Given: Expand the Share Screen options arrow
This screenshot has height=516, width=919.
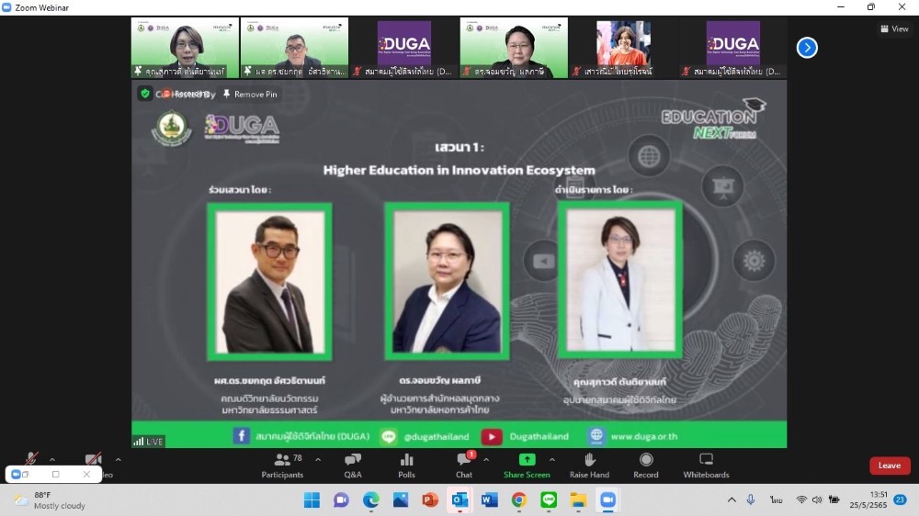Looking at the screenshot, I should [x=551, y=460].
